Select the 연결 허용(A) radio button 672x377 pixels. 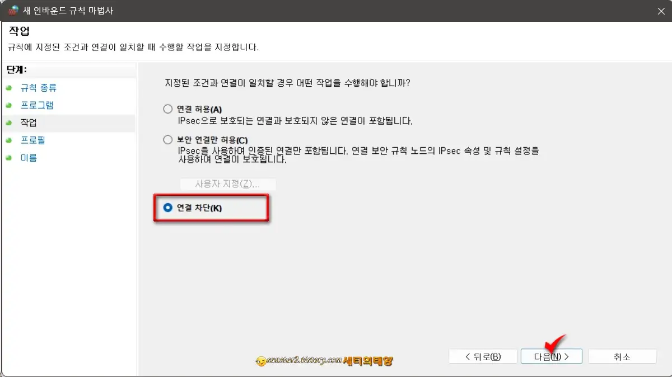[x=167, y=109]
